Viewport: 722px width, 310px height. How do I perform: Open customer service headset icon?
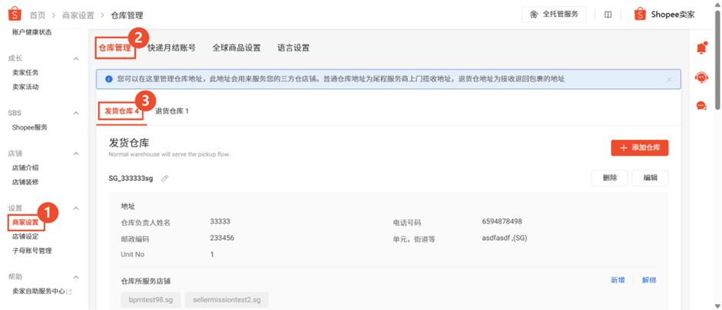tap(701, 77)
